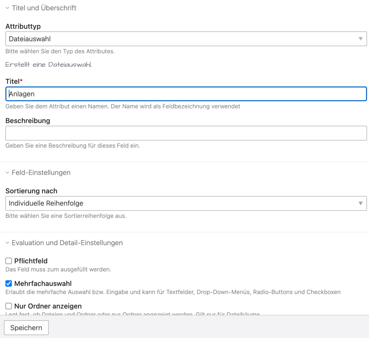Image resolution: width=369 pixels, height=338 pixels.
Task: Click the Sortierung nach dropdown arrow icon
Action: (x=360, y=203)
